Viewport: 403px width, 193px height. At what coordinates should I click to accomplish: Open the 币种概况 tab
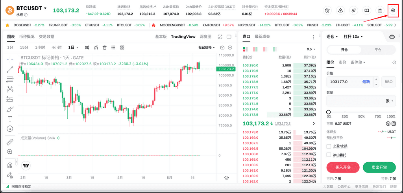pos(27,37)
